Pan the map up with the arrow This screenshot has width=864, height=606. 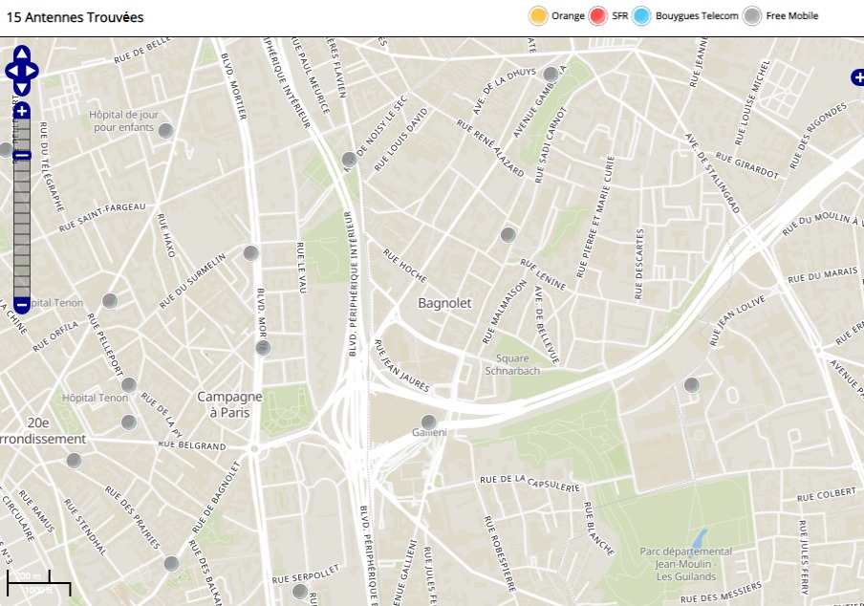coord(22,54)
